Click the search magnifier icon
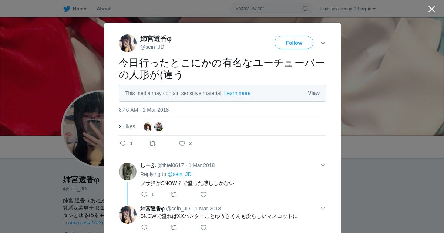The width and height of the screenshot is (444, 233). point(305,9)
